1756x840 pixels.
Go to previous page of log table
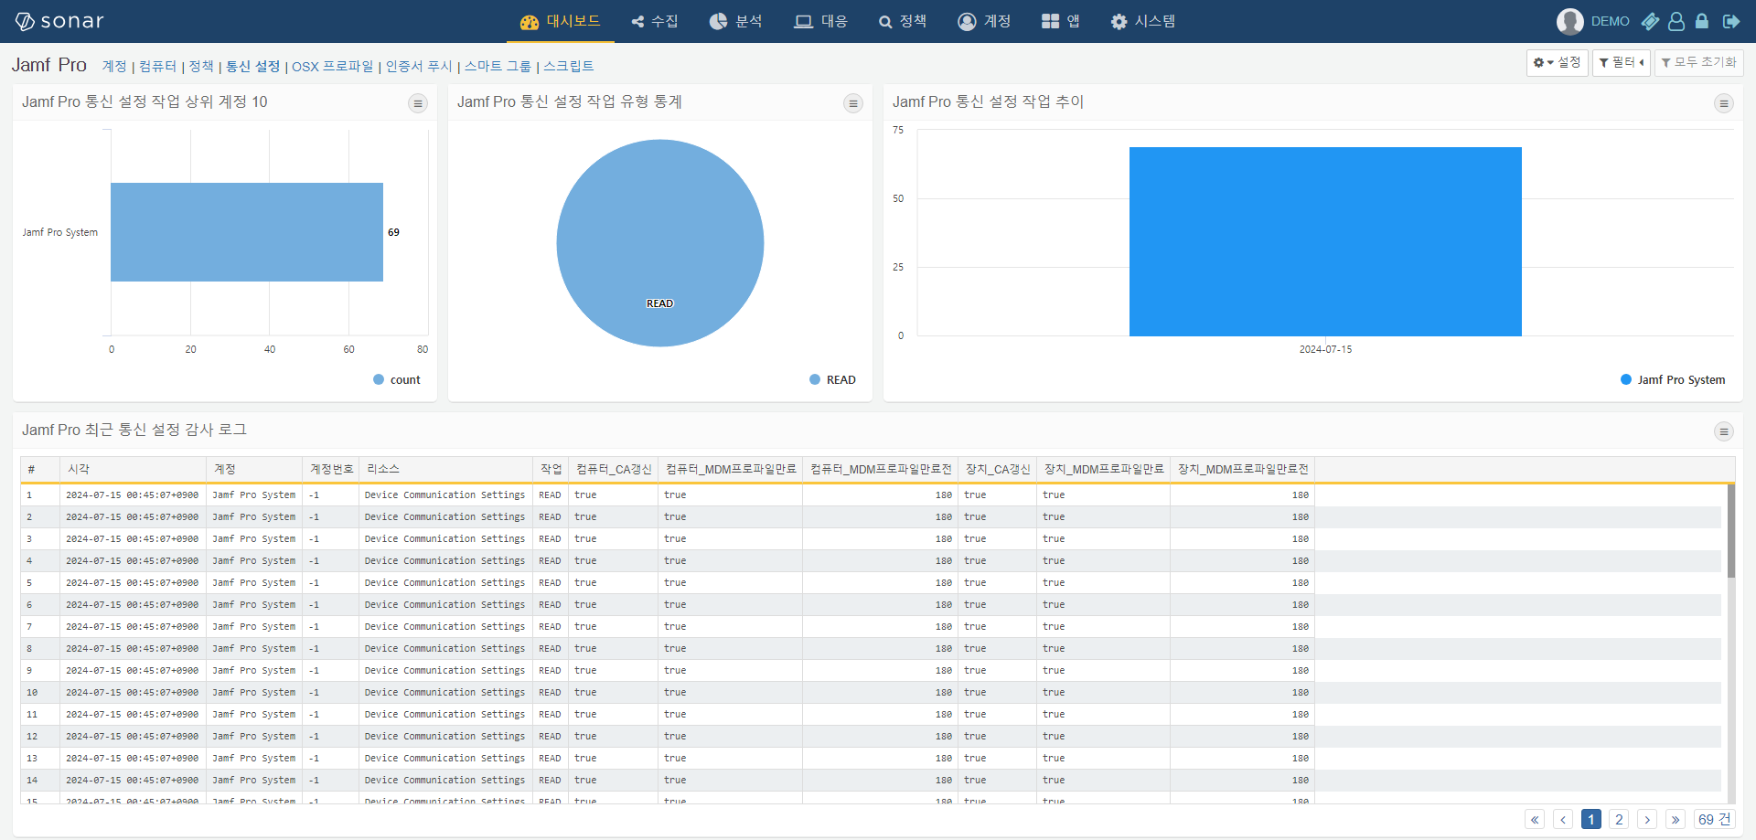1563,820
